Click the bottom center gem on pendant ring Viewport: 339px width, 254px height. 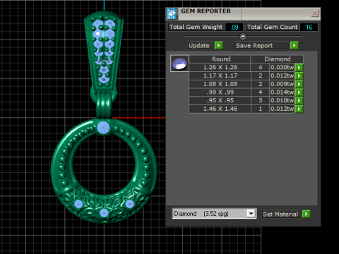click(x=104, y=213)
